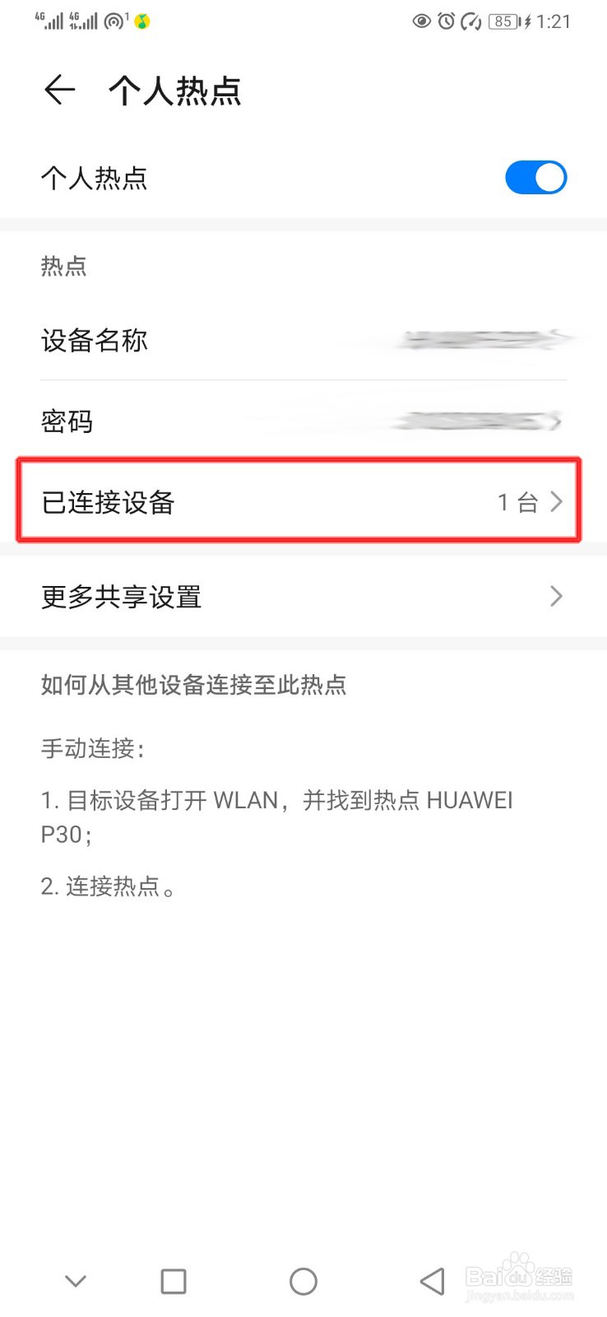Open the 设备名称 setting row
607x1317 pixels.
tap(303, 340)
